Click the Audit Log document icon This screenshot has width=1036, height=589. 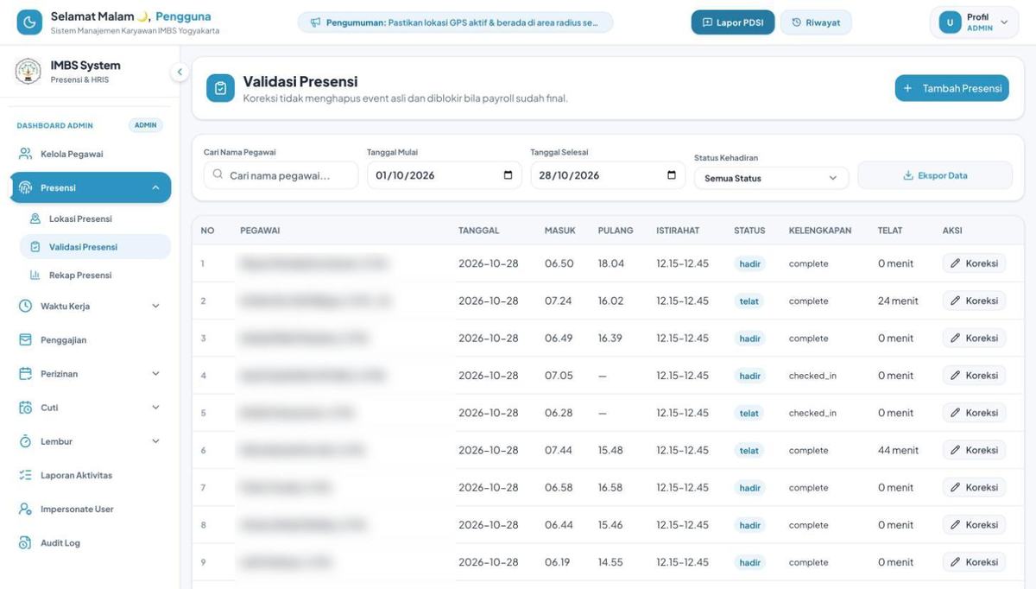(26, 542)
